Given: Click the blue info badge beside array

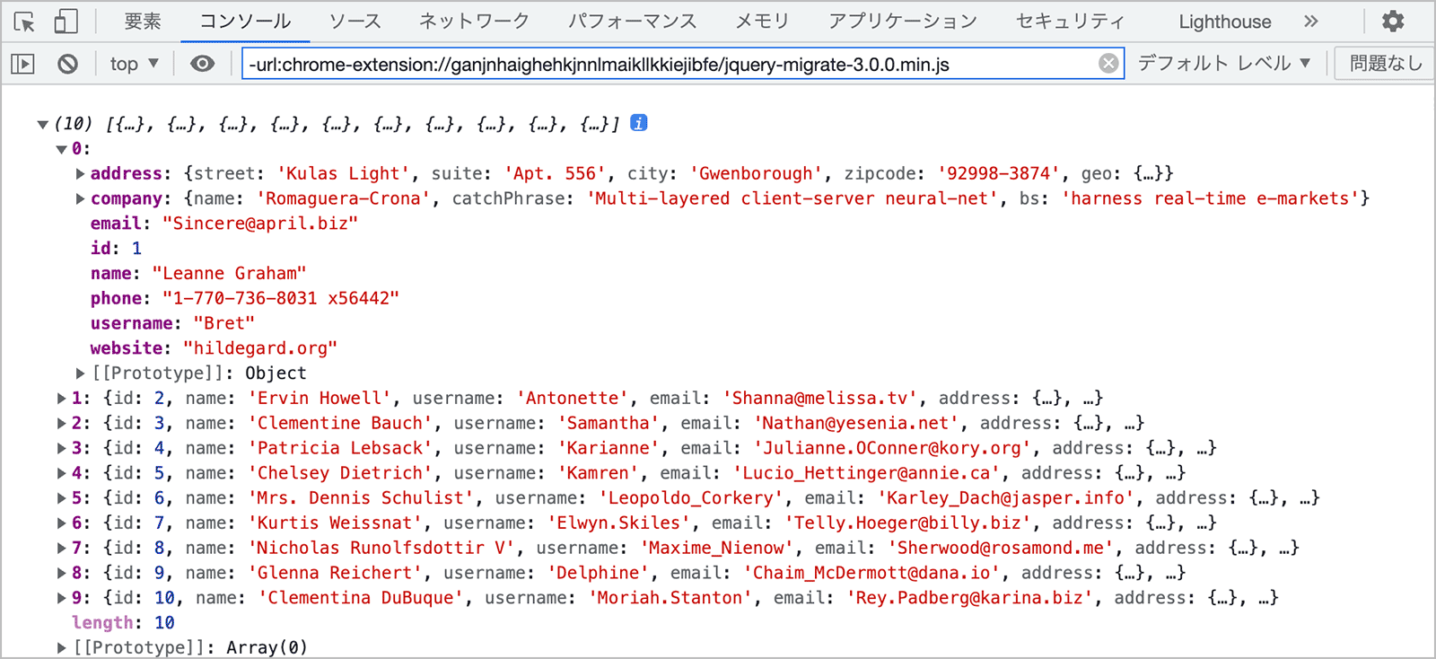Looking at the screenshot, I should tap(639, 123).
